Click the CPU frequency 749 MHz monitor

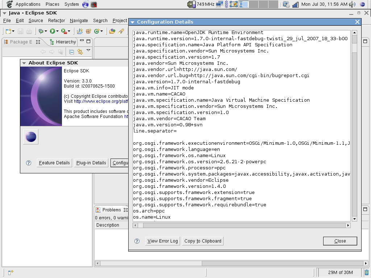(x=201, y=4)
